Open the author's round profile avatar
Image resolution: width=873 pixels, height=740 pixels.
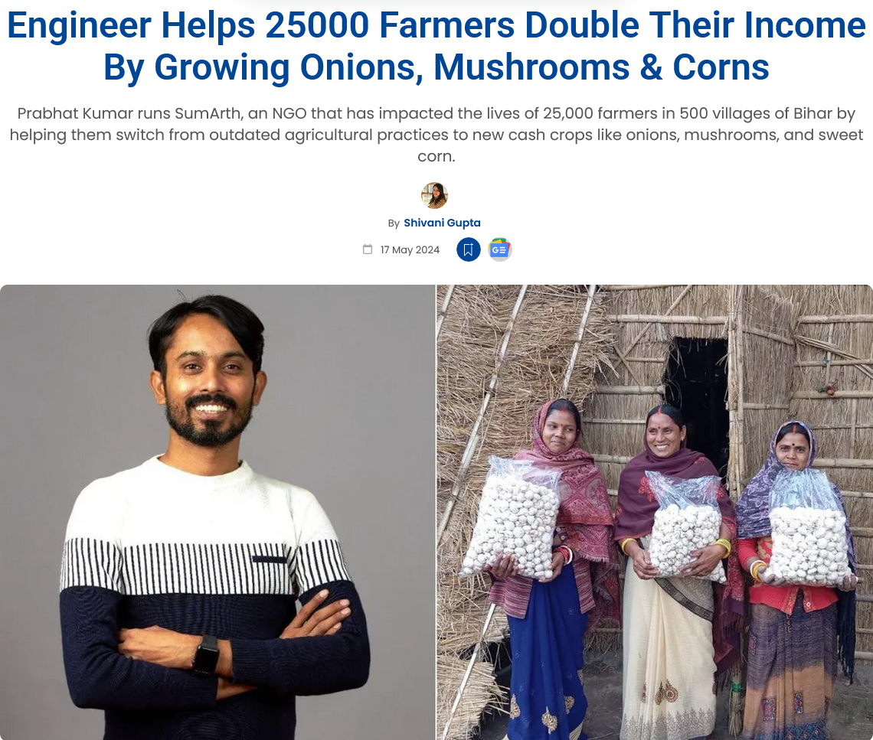(434, 195)
